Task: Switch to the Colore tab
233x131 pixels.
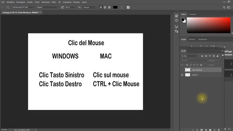Action: pyautogui.click(x=183, y=14)
